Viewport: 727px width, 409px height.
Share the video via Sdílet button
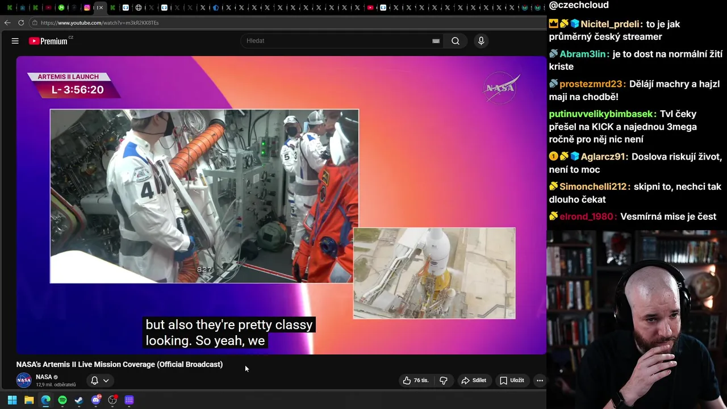tap(474, 381)
